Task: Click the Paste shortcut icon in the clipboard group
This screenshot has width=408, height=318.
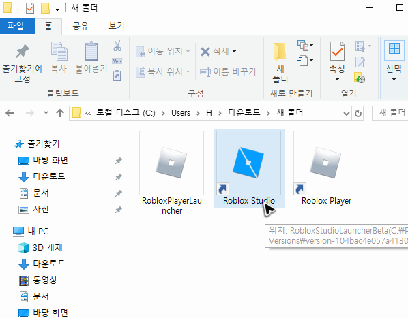Action: 117,76
